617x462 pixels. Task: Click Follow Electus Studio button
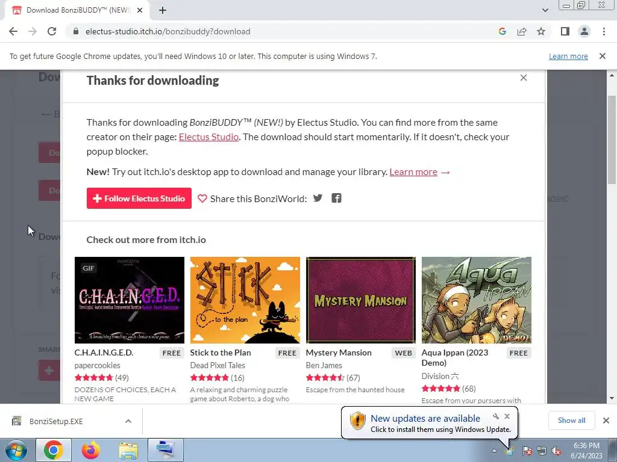(139, 199)
